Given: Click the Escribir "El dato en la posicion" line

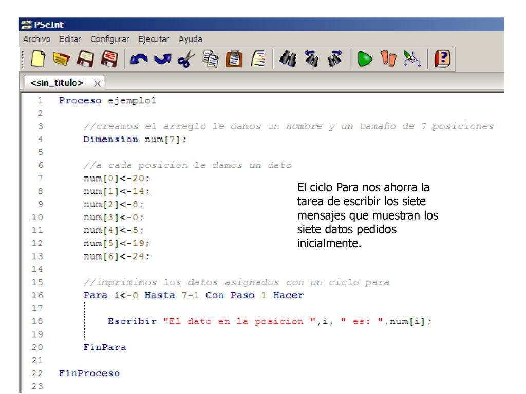Looking at the screenshot, I should (x=270, y=322).
